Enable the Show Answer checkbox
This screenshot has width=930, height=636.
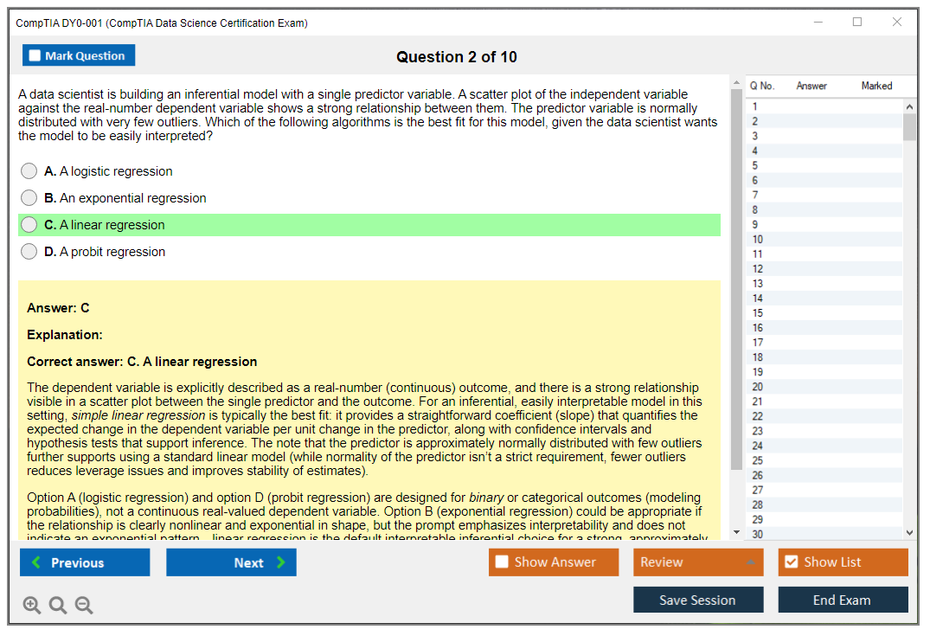[502, 562]
